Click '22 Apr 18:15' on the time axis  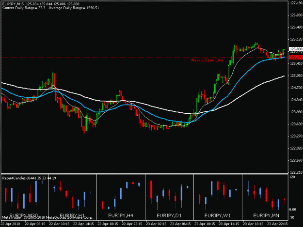point(108,224)
